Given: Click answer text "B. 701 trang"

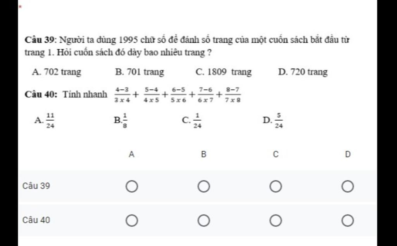Looking at the screenshot, I should tap(140, 72).
